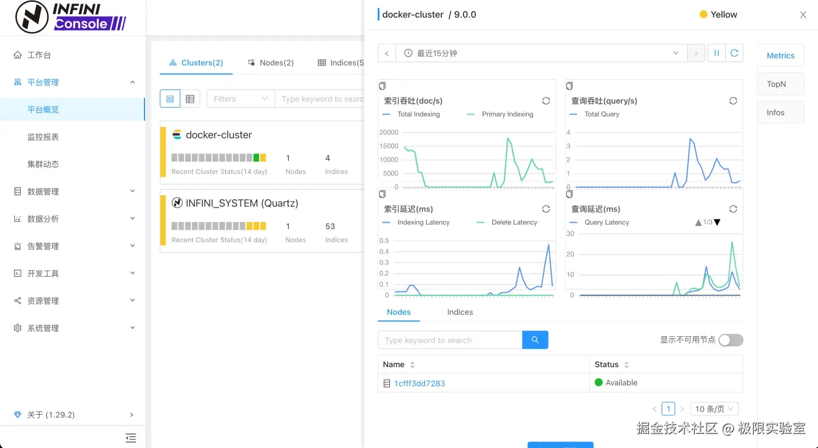The height and width of the screenshot is (448, 818).
Task: Click INFINI_SYSTEM cluster logo icon
Action: pyautogui.click(x=177, y=203)
